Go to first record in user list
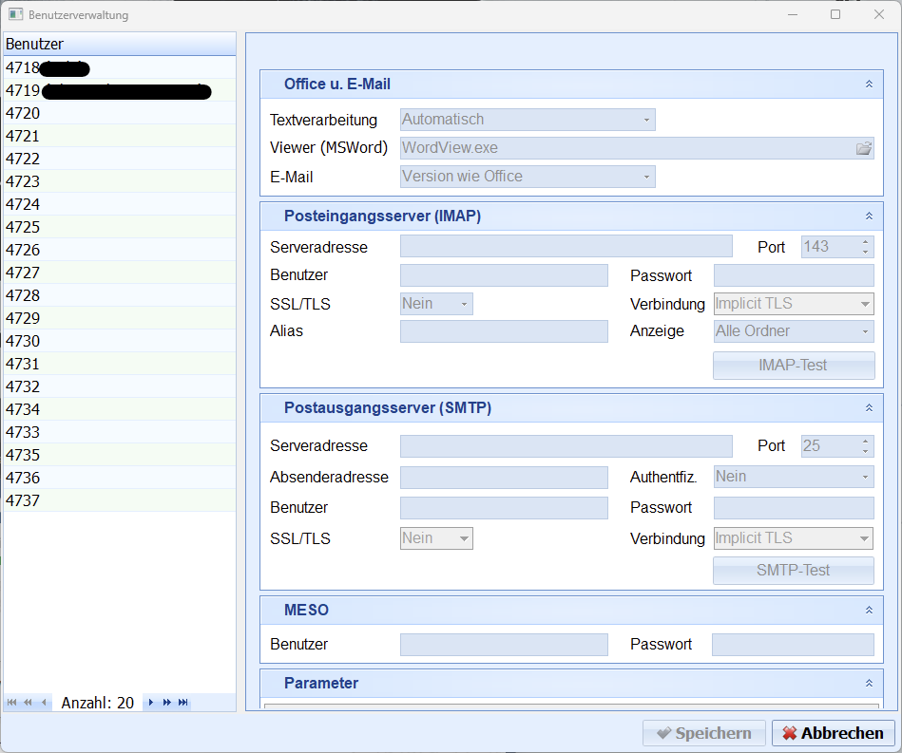 pos(11,703)
